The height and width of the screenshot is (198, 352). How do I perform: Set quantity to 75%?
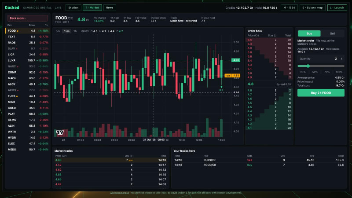tap(327, 72)
